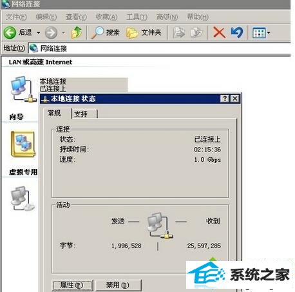Click the address bar field showing 网络连接
This screenshot has height=292, width=295.
tap(159, 48)
